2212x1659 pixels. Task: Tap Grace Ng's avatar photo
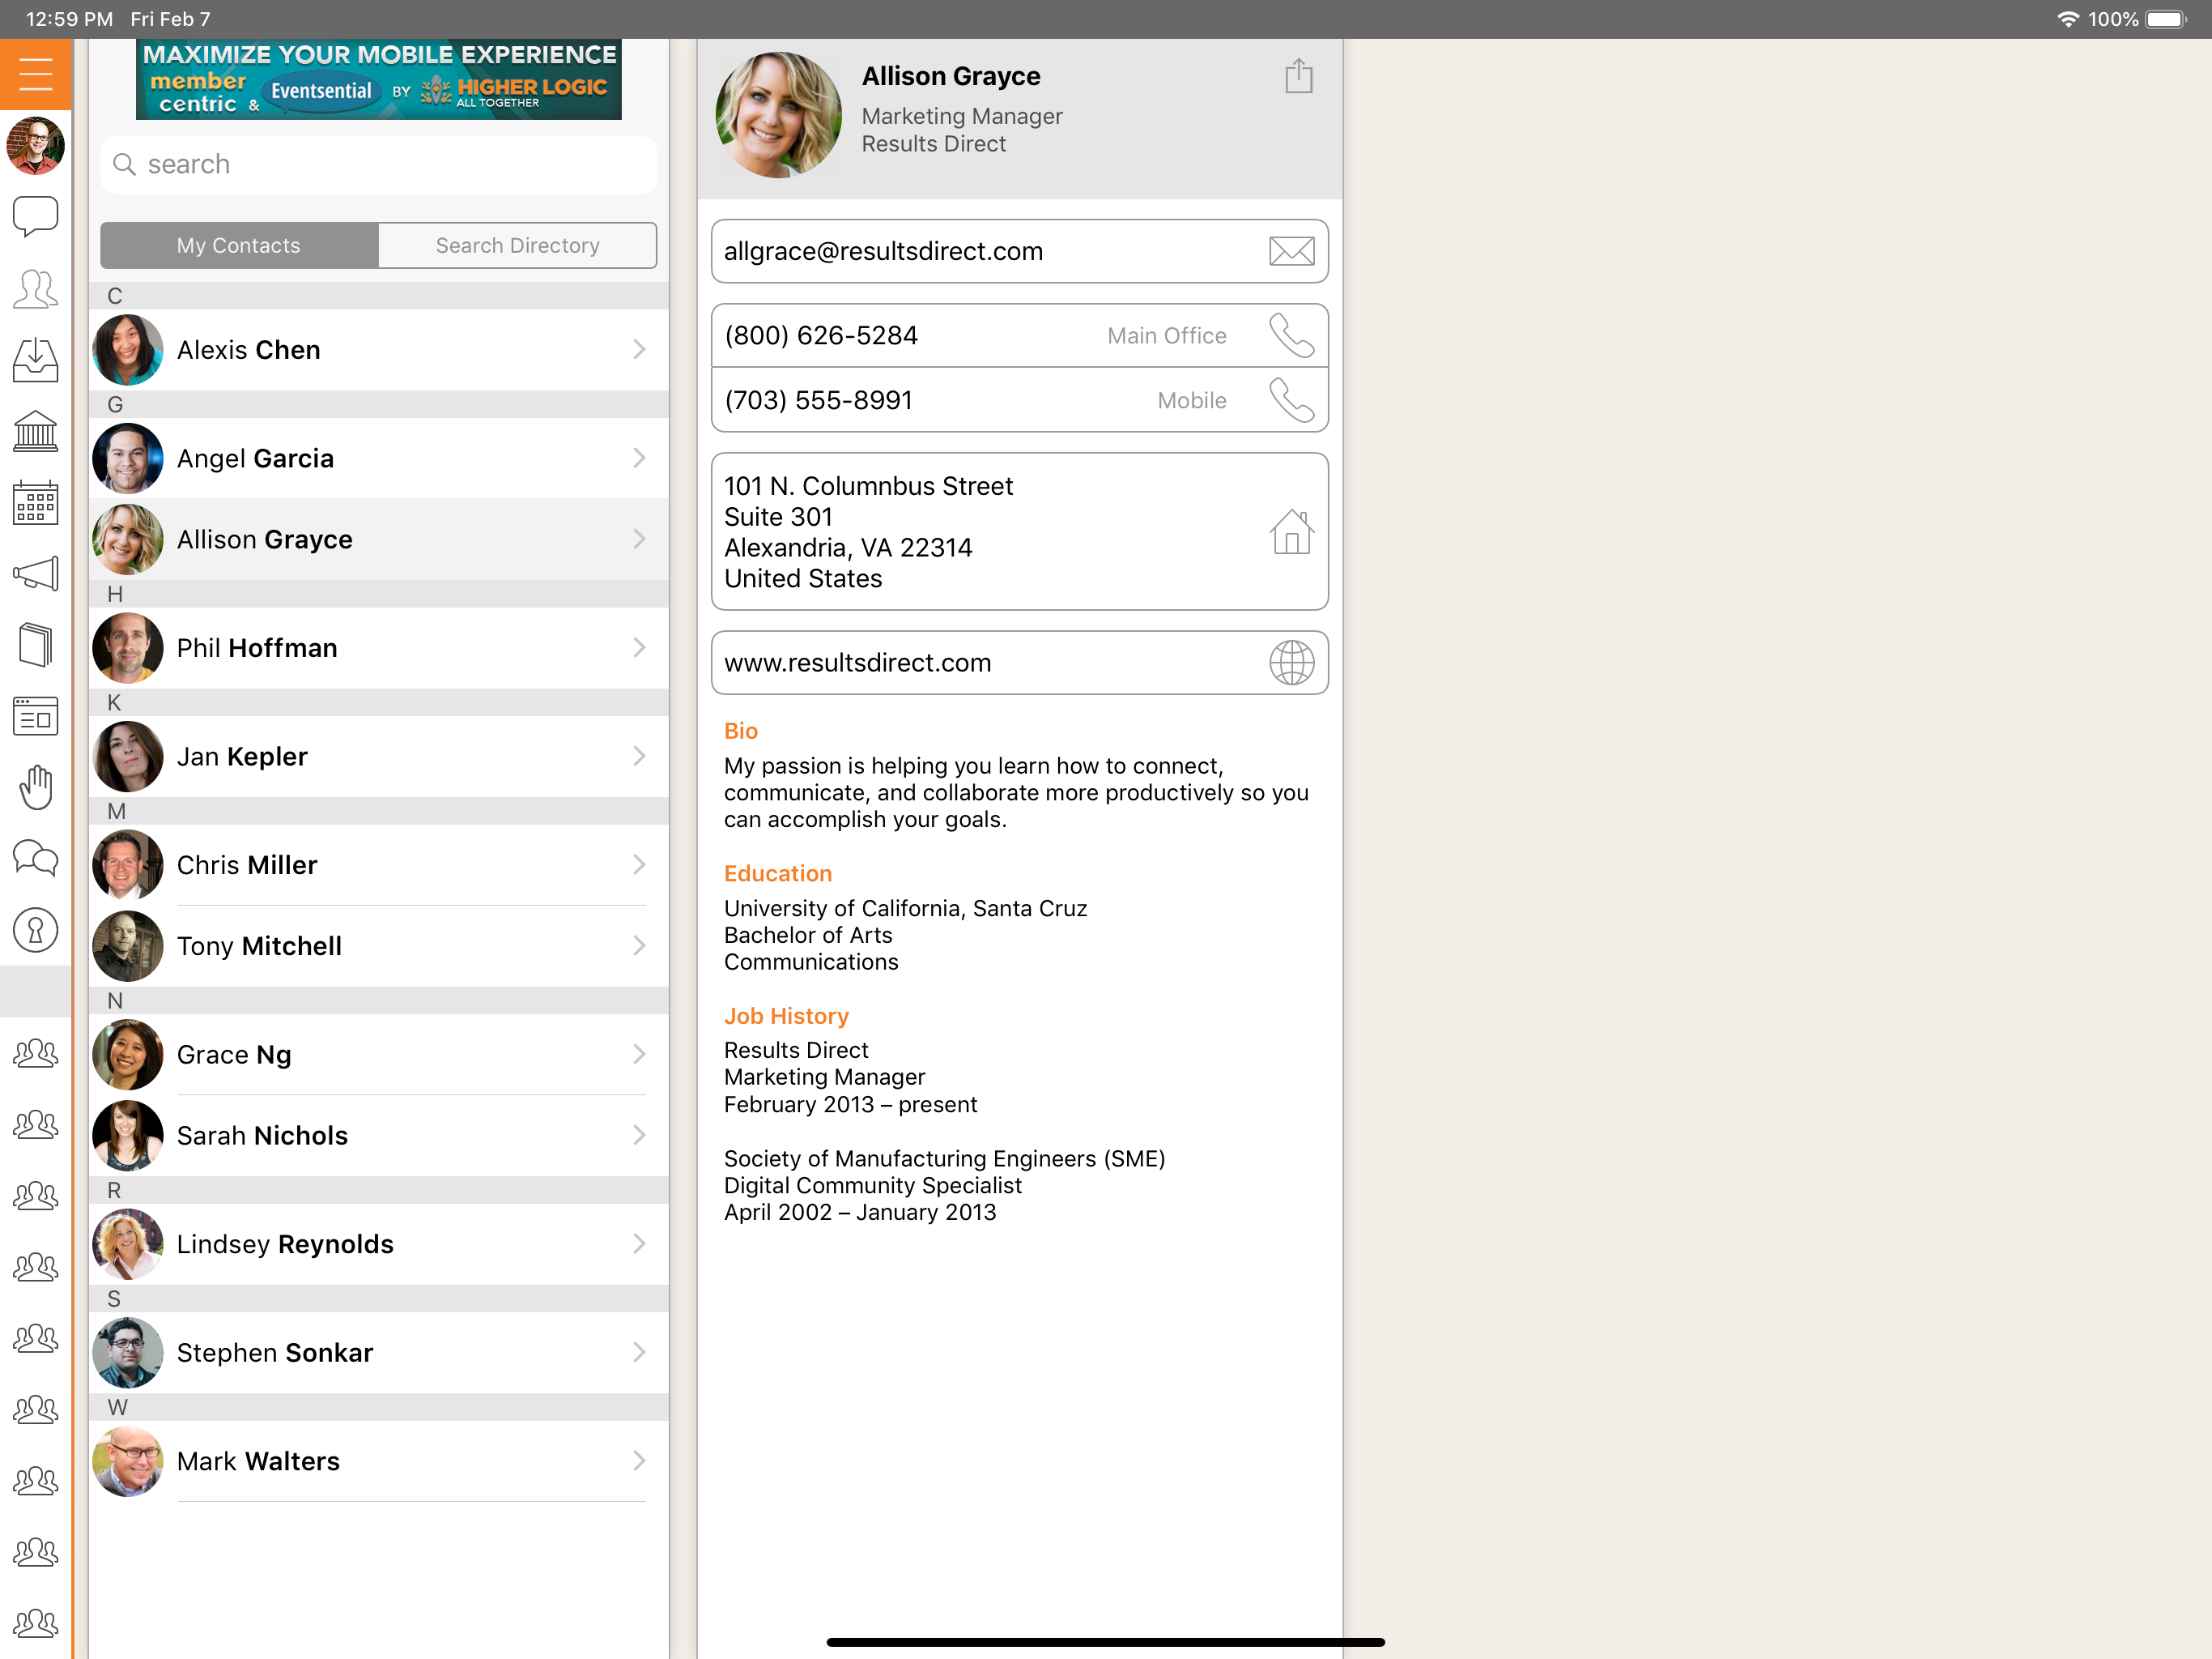(x=128, y=1055)
